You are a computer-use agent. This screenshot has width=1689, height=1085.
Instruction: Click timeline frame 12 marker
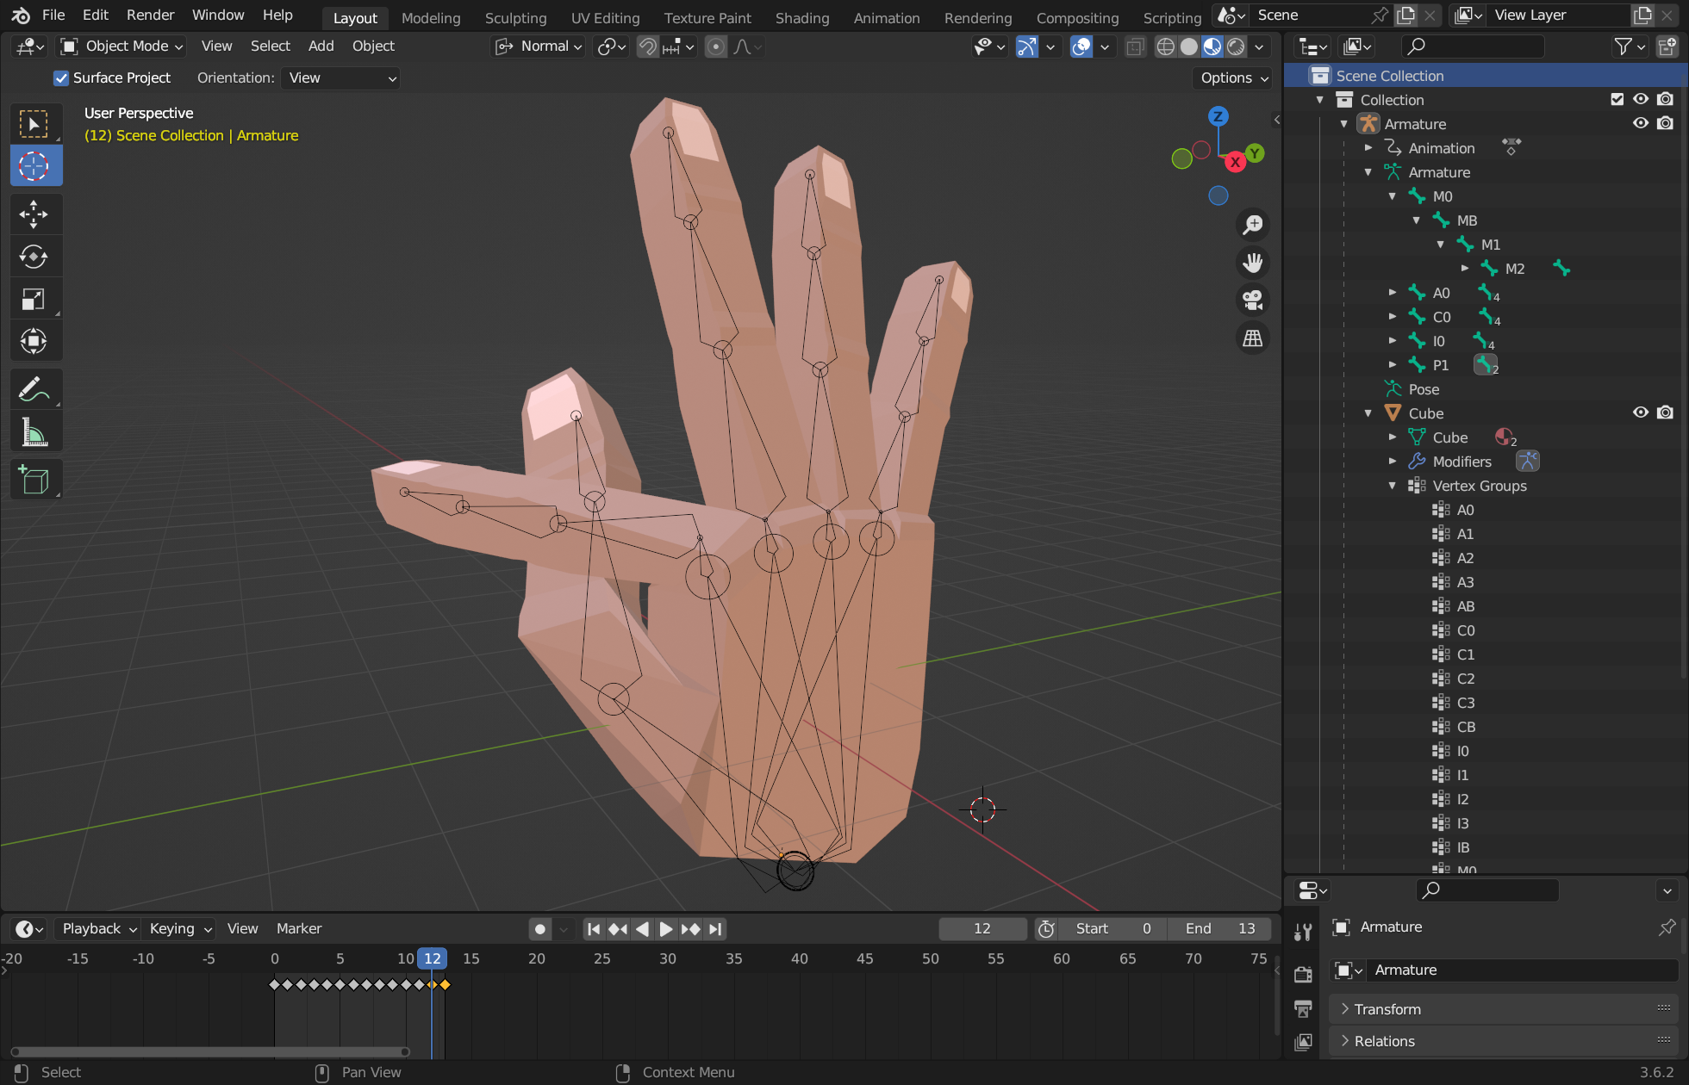click(x=432, y=958)
